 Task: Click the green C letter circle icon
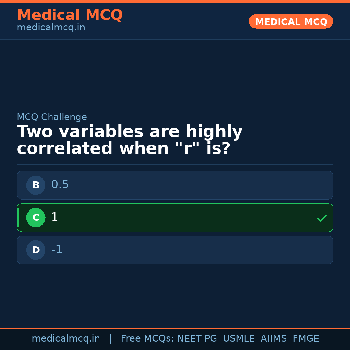tap(36, 217)
